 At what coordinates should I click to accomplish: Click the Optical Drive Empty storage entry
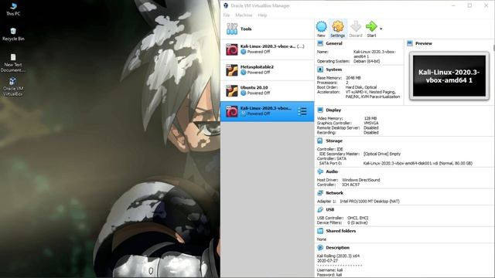381,154
